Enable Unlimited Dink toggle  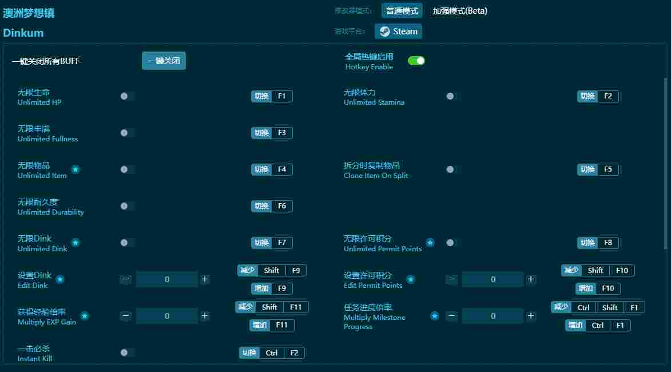click(126, 243)
